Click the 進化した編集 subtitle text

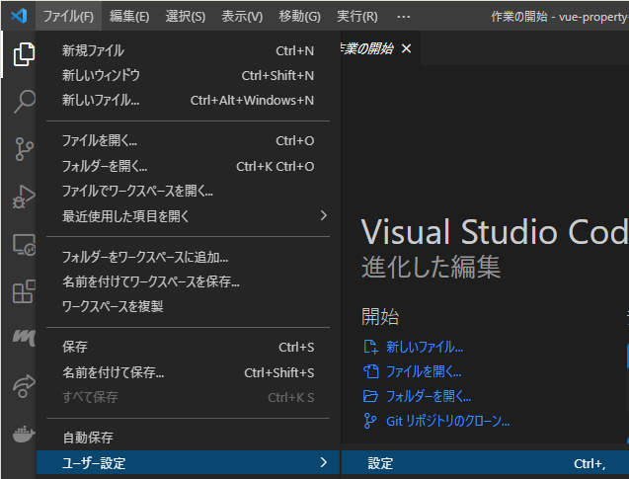click(431, 267)
